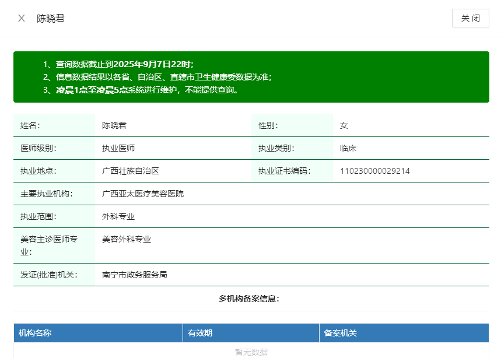This screenshot has width=501, height=358.
Task: Click notice line about 卫生健康委数据为准
Action: 163,77
